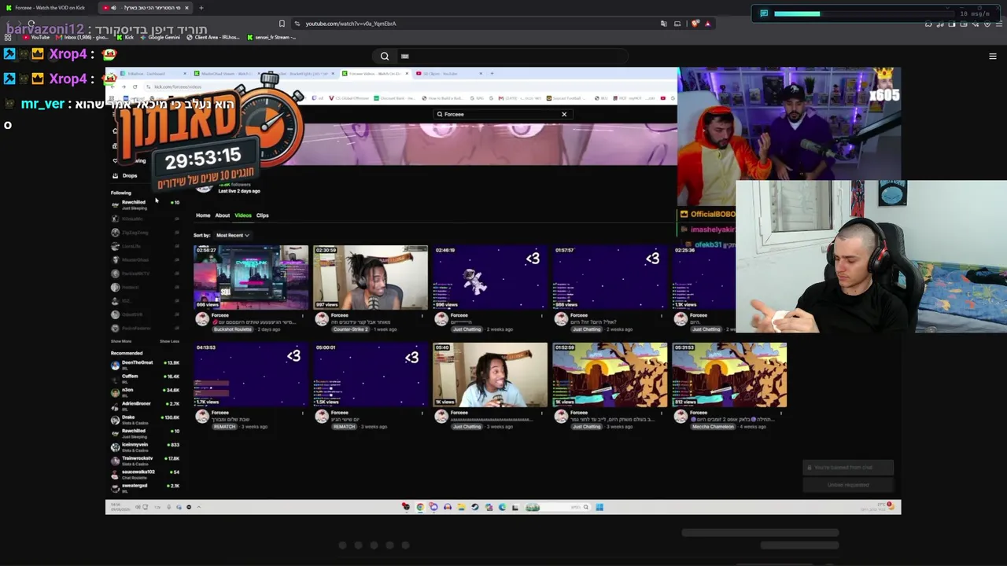
Task: Open options menu for the Counter-Strike 2 video
Action: pyautogui.click(x=422, y=316)
